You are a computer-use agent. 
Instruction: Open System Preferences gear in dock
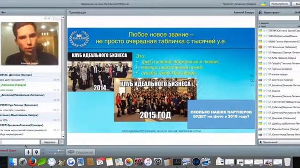click(157, 162)
